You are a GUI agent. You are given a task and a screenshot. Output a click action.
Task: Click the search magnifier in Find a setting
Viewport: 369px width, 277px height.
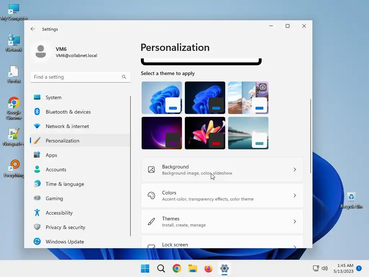(124, 77)
